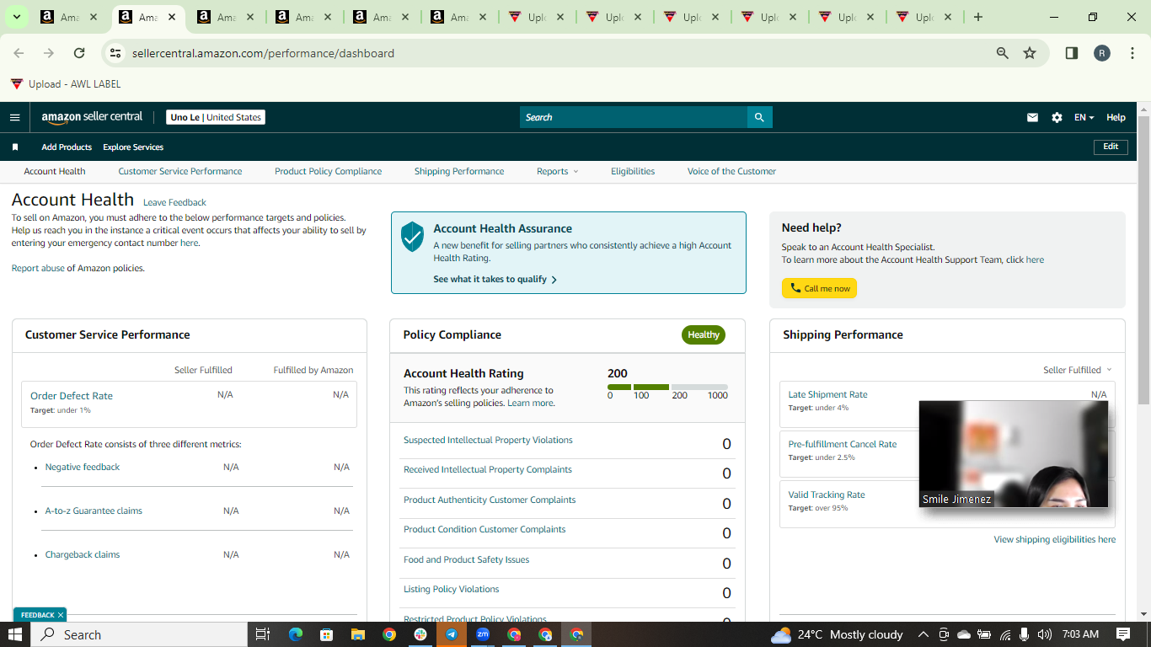This screenshot has height=647, width=1151.
Task: Click the volume icon in system tray
Action: 1045,634
